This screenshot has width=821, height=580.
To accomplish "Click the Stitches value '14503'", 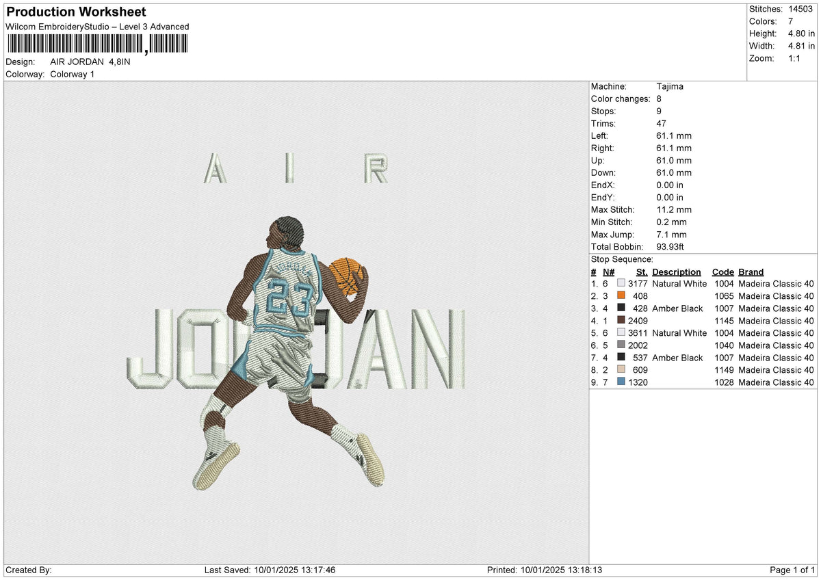I will (x=802, y=9).
